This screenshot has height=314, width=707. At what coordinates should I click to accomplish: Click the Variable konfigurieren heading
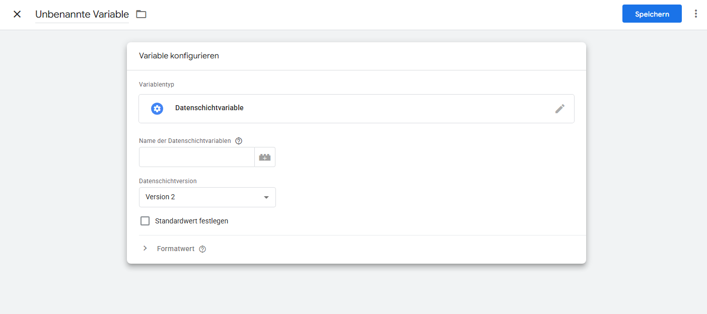pyautogui.click(x=179, y=56)
